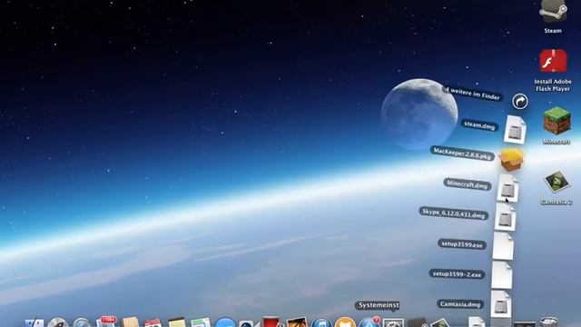Click the Skype_6.12.0.431.dmg label
This screenshot has width=581, height=327.
click(454, 214)
